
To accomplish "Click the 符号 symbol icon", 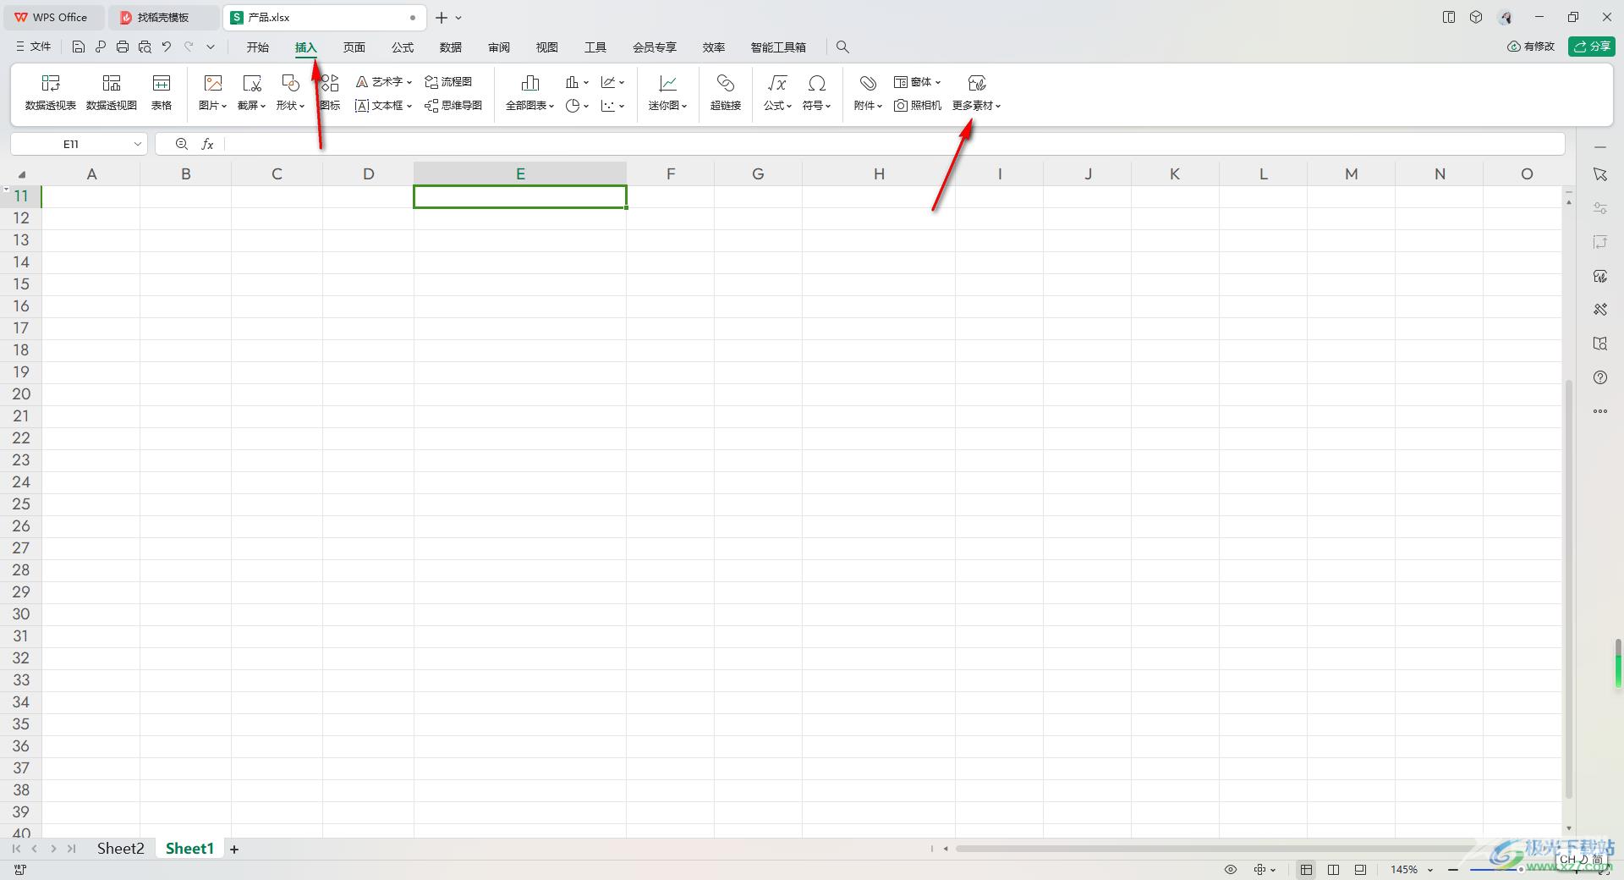I will pos(816,83).
